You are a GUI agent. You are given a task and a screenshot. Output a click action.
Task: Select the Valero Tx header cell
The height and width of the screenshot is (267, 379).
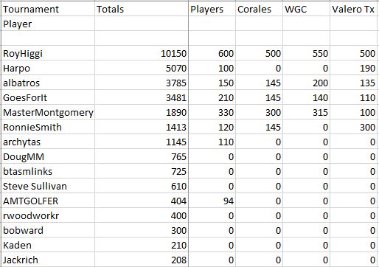[353, 9]
